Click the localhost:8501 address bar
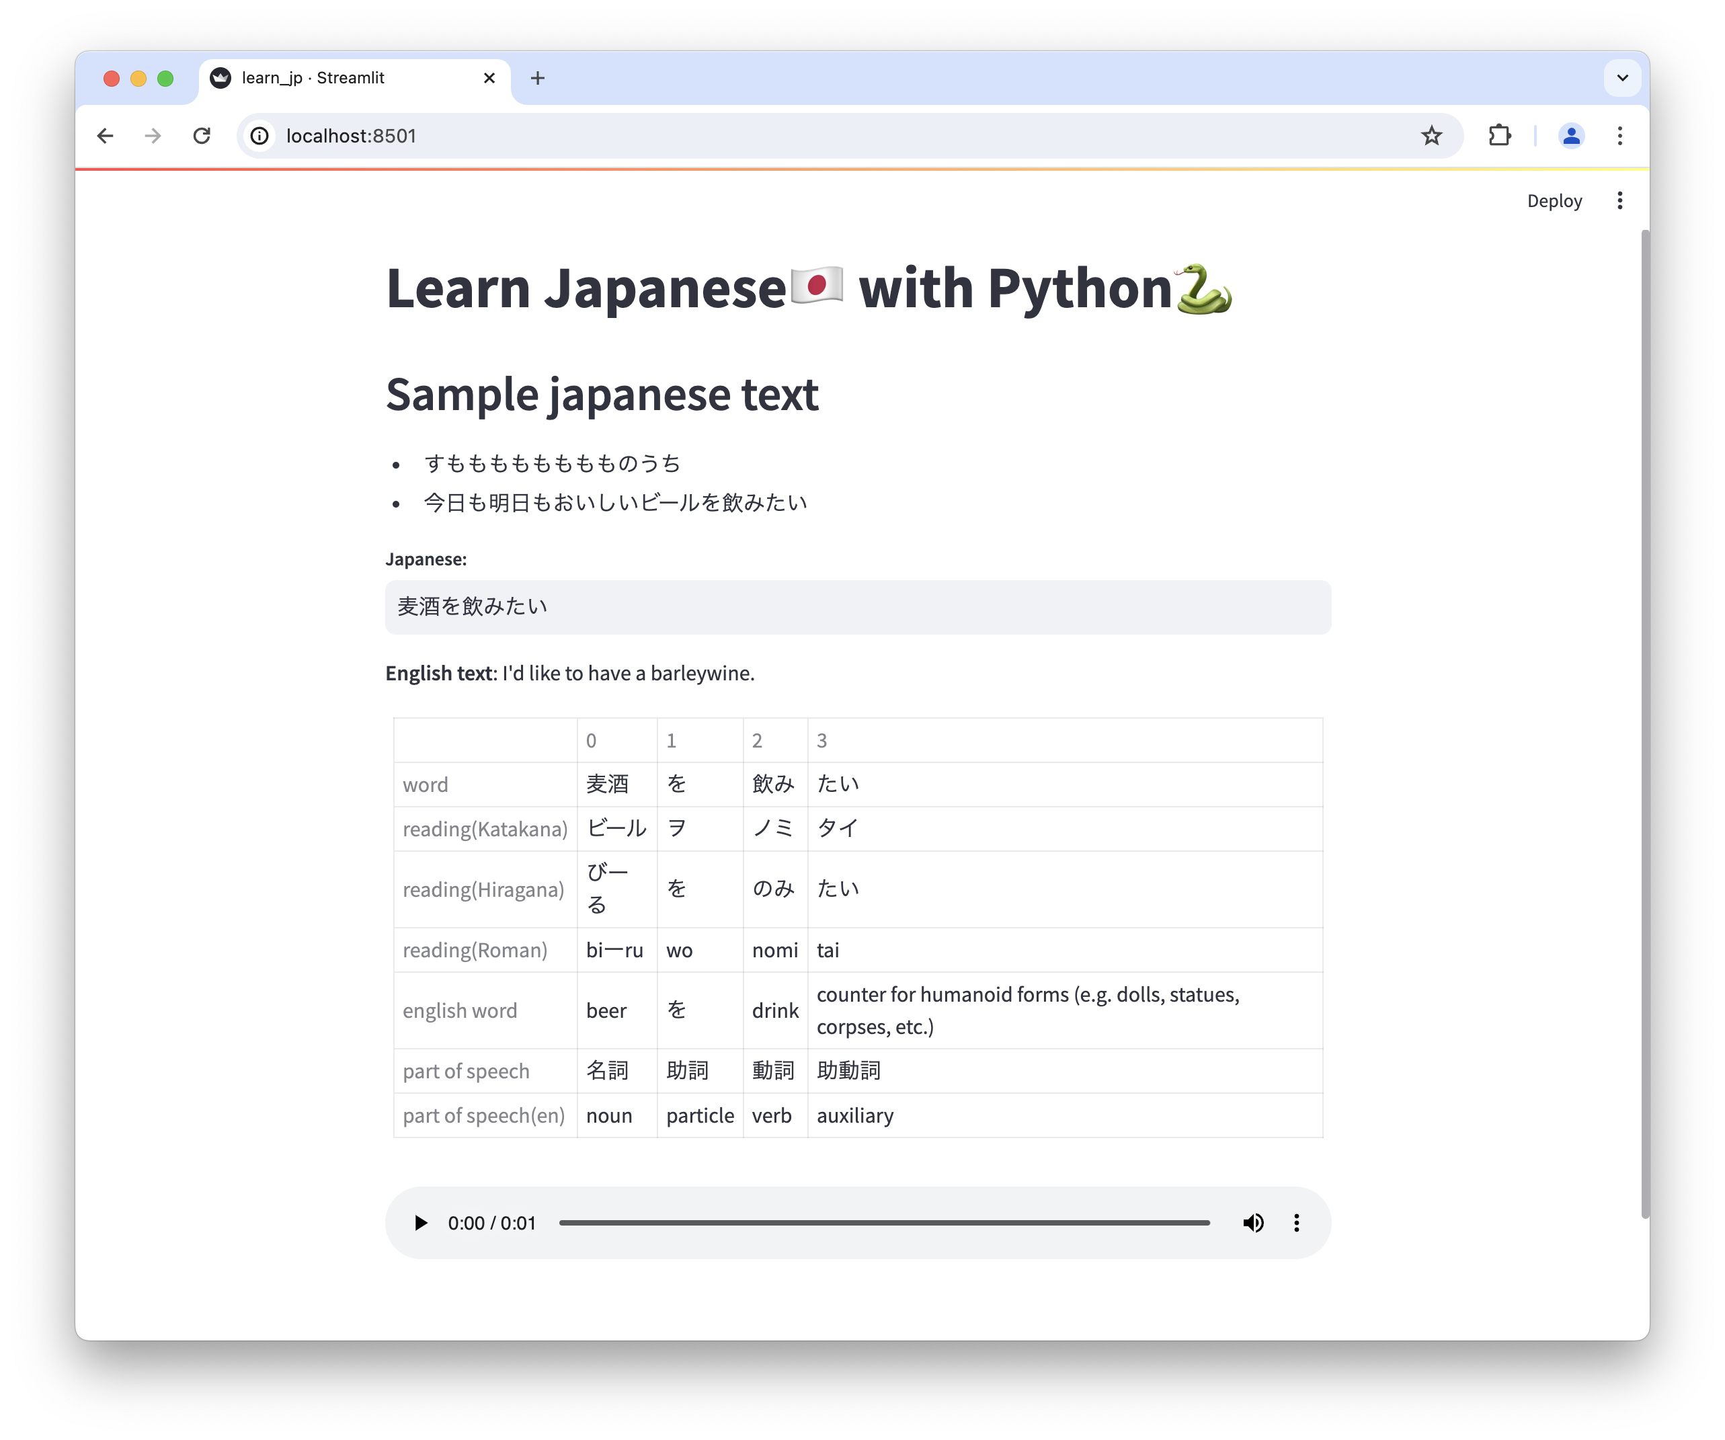 (821, 136)
